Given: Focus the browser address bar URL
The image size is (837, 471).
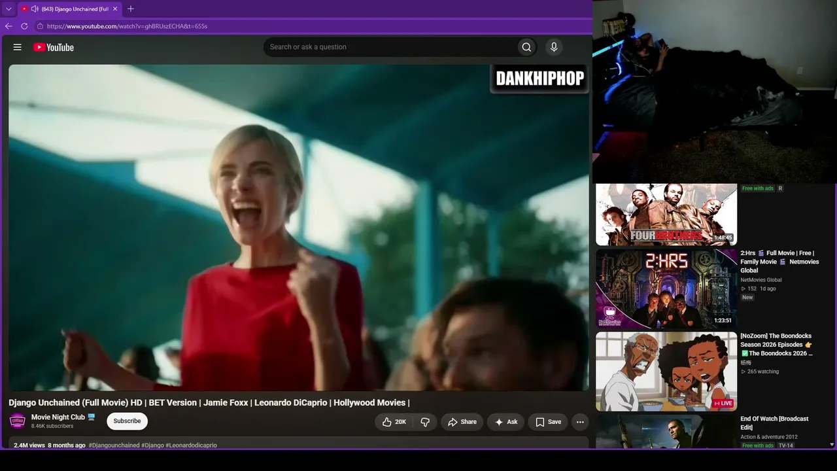Looking at the screenshot, I should [127, 26].
